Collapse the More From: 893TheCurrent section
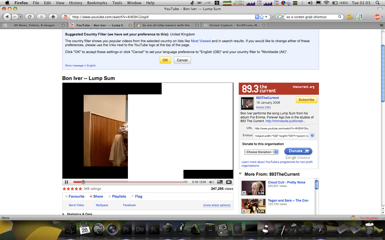385x240 pixels. click(240, 174)
